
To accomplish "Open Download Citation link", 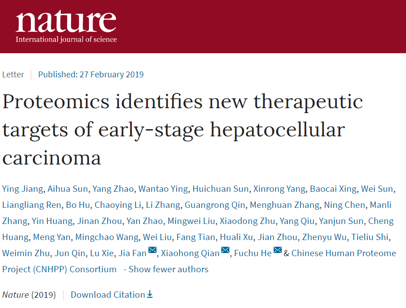I will tap(112, 295).
